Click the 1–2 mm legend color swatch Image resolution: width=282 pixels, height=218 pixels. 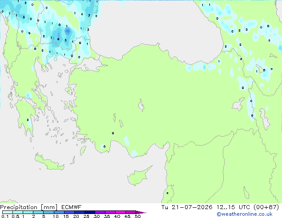click(x=28, y=212)
